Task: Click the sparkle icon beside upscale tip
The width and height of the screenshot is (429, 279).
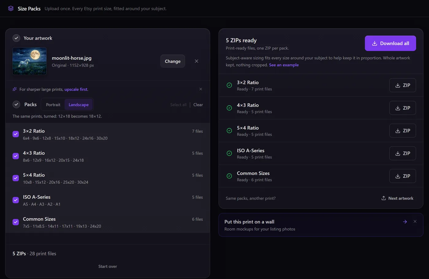Action: pyautogui.click(x=14, y=89)
